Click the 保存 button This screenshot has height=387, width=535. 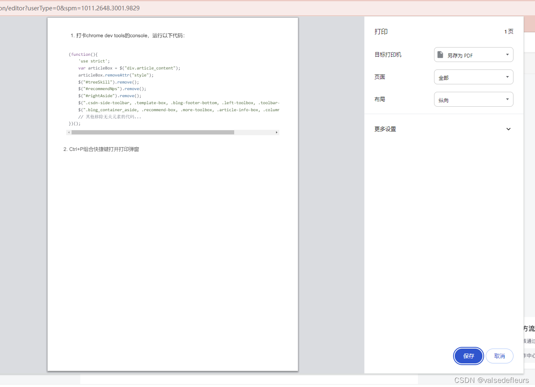point(468,356)
